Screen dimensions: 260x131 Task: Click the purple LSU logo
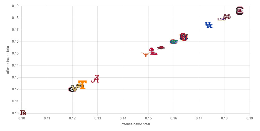coord(221,19)
